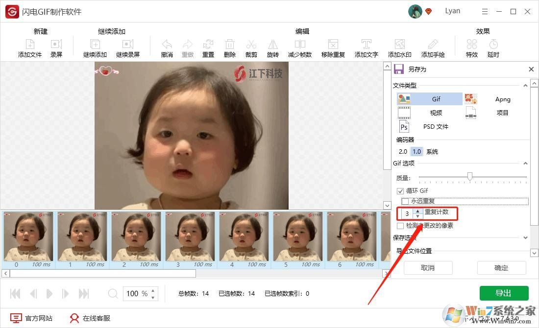Increase 重复计数 with the stepper arrow

(417, 211)
